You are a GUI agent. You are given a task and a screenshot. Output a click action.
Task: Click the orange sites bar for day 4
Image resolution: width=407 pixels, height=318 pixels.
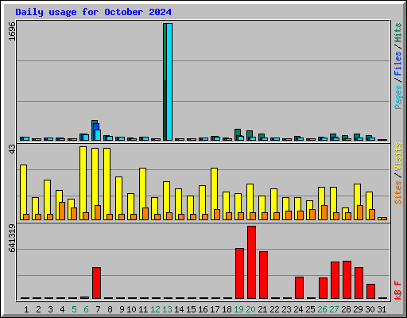pyautogui.click(x=62, y=211)
